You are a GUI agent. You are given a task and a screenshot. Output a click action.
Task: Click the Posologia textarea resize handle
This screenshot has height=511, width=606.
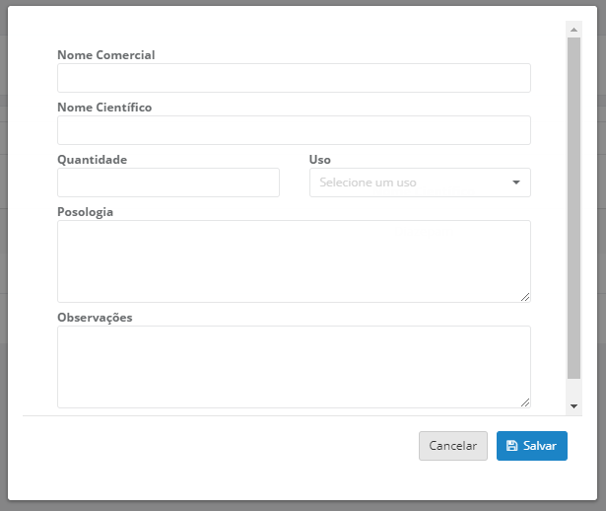(524, 296)
